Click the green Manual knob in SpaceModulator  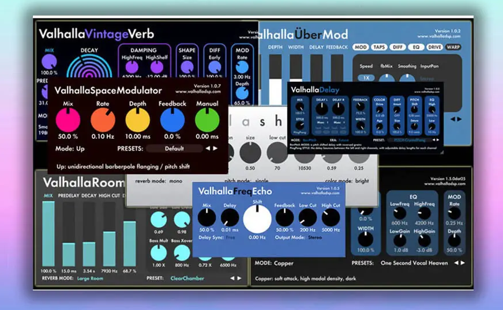(207, 120)
